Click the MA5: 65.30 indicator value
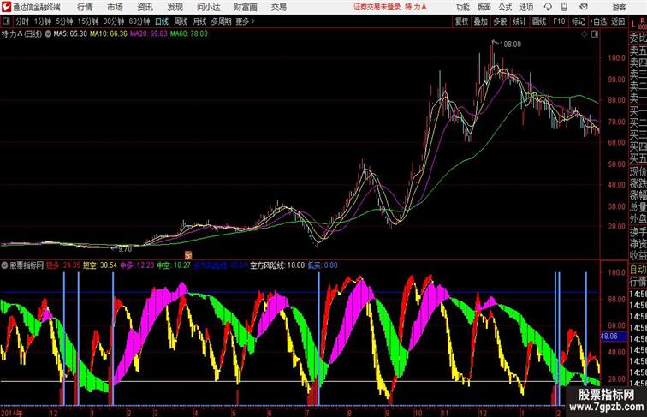 click(70, 34)
